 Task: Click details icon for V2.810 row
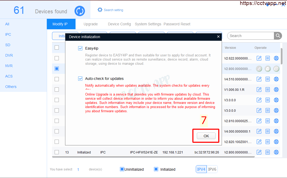point(268,121)
